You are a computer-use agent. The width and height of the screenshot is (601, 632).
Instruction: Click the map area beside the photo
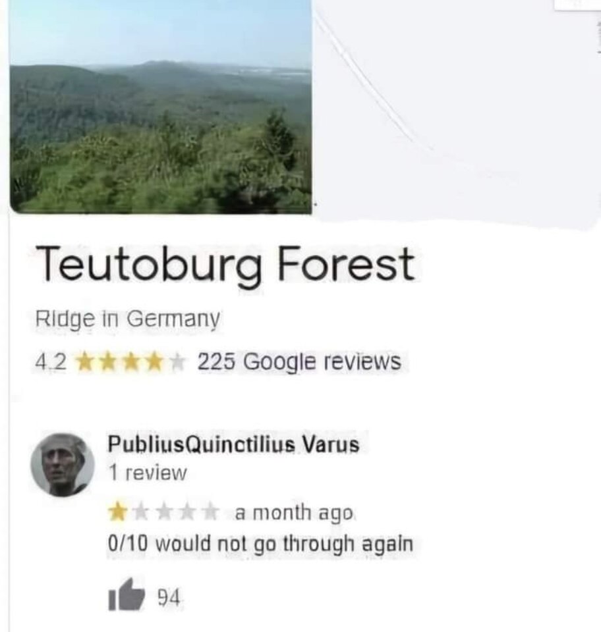pos(456,109)
